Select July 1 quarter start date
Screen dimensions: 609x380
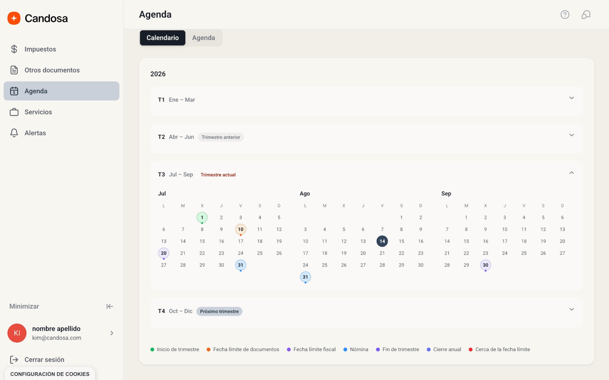click(x=202, y=218)
